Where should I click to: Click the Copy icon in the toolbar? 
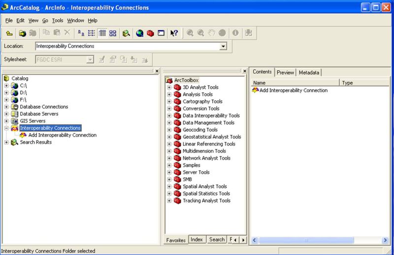[46, 33]
